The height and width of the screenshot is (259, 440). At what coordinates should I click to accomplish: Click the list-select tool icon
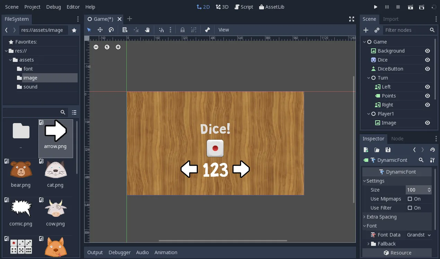125,30
